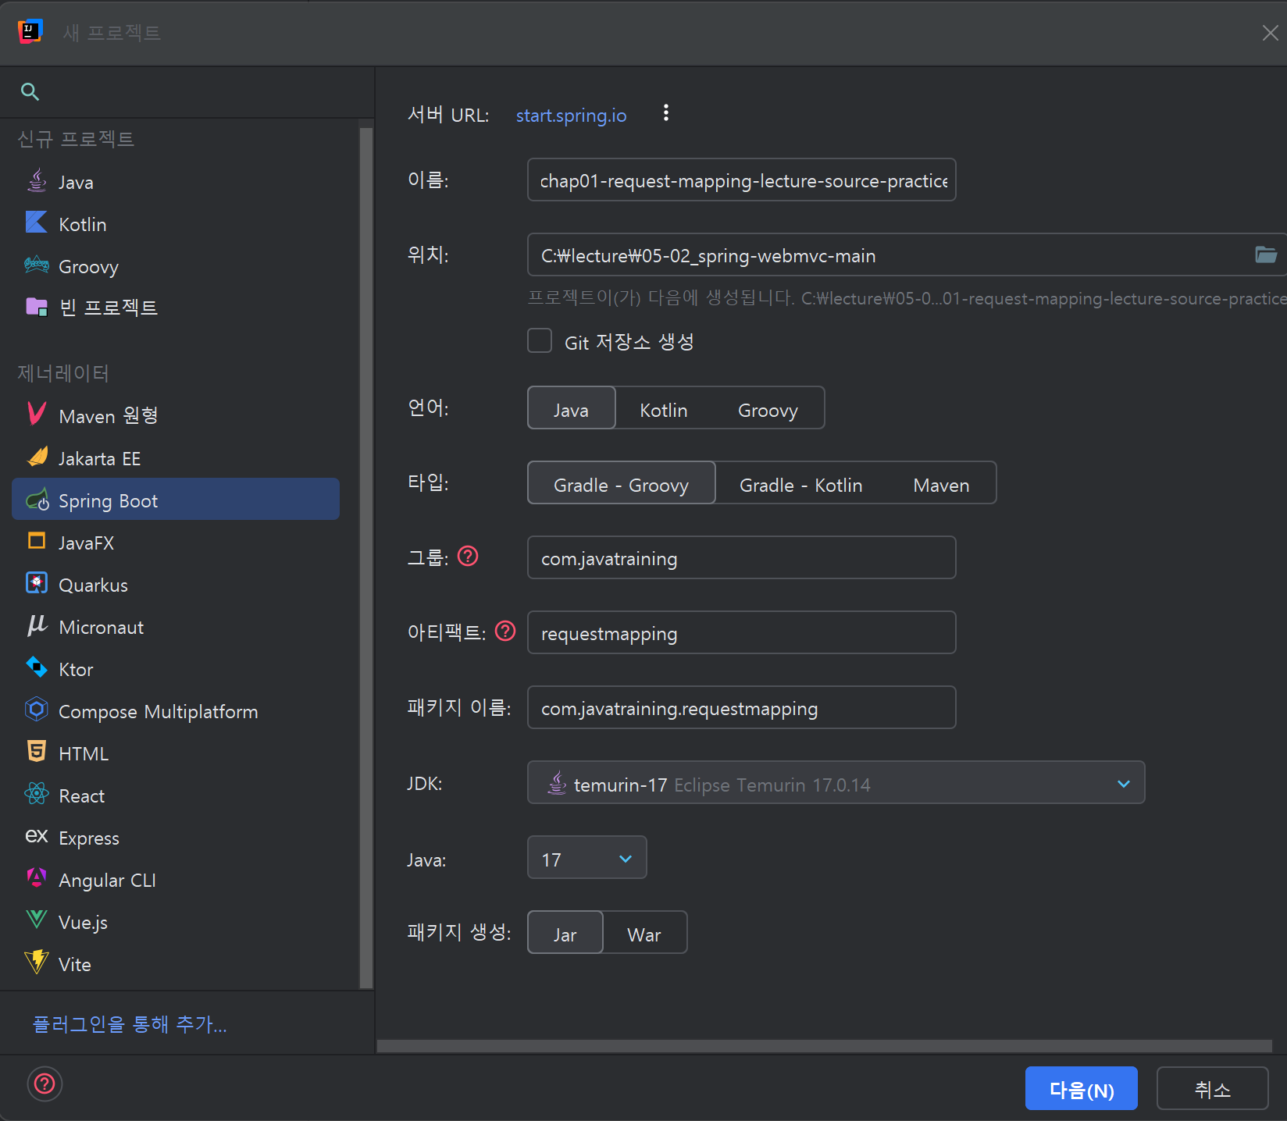
Task: Select Vue.js generator entry
Action: (x=176, y=922)
